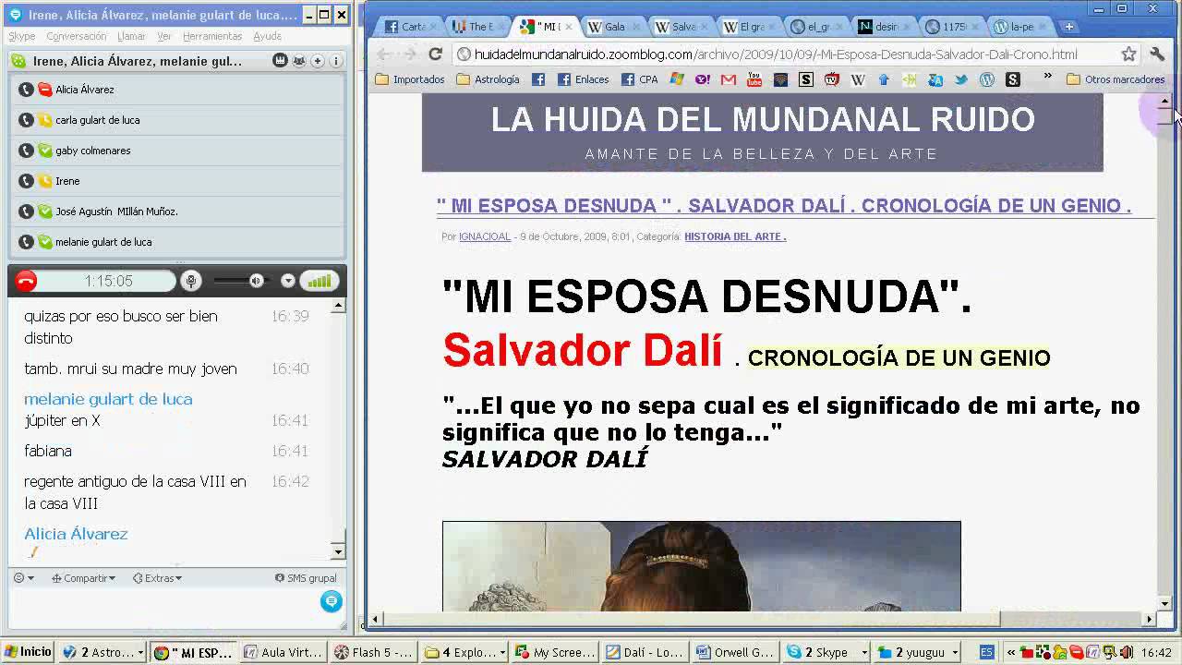Click call icon next to Irene
The width and height of the screenshot is (1182, 665).
(x=26, y=181)
